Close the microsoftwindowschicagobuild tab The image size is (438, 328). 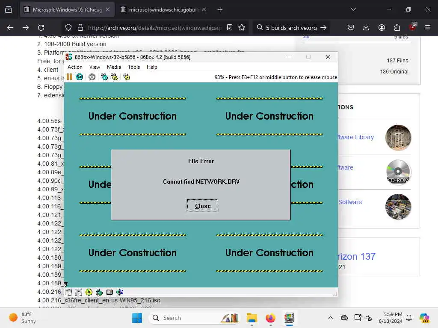pyautogui.click(x=204, y=10)
